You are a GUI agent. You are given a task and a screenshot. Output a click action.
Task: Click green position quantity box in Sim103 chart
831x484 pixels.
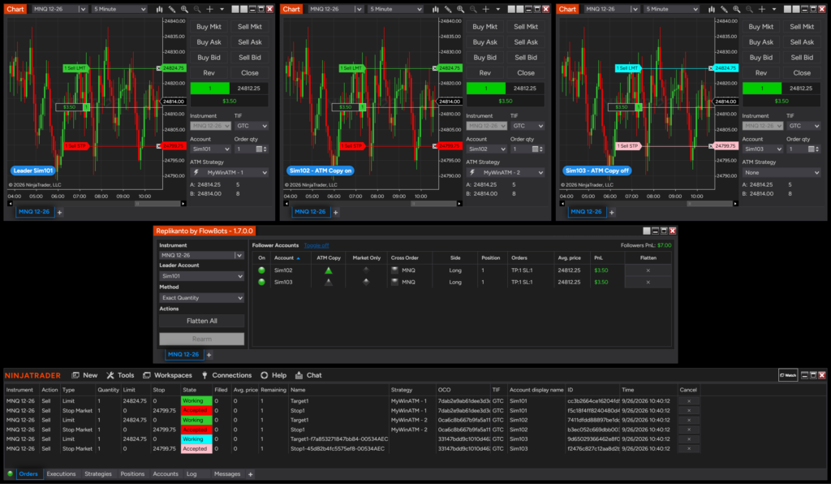[761, 89]
